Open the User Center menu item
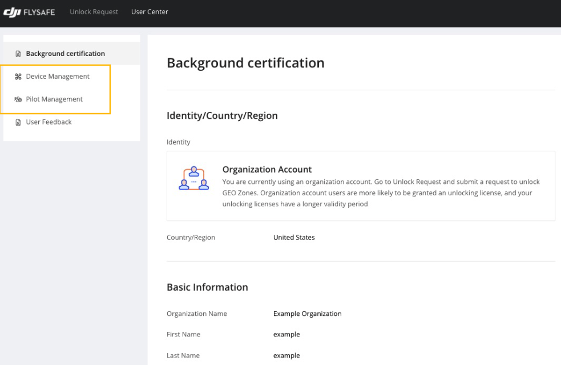 click(x=150, y=12)
